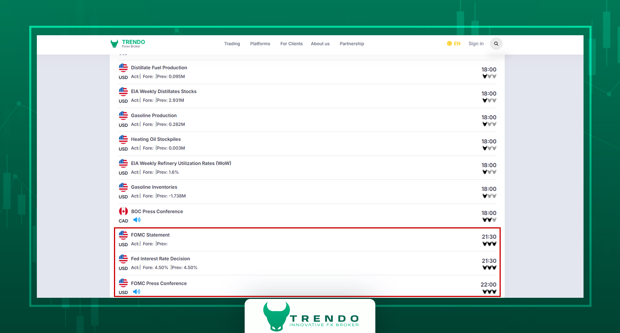Click the 'Prev: 0.003M' value
620x333 pixels.
[171, 148]
